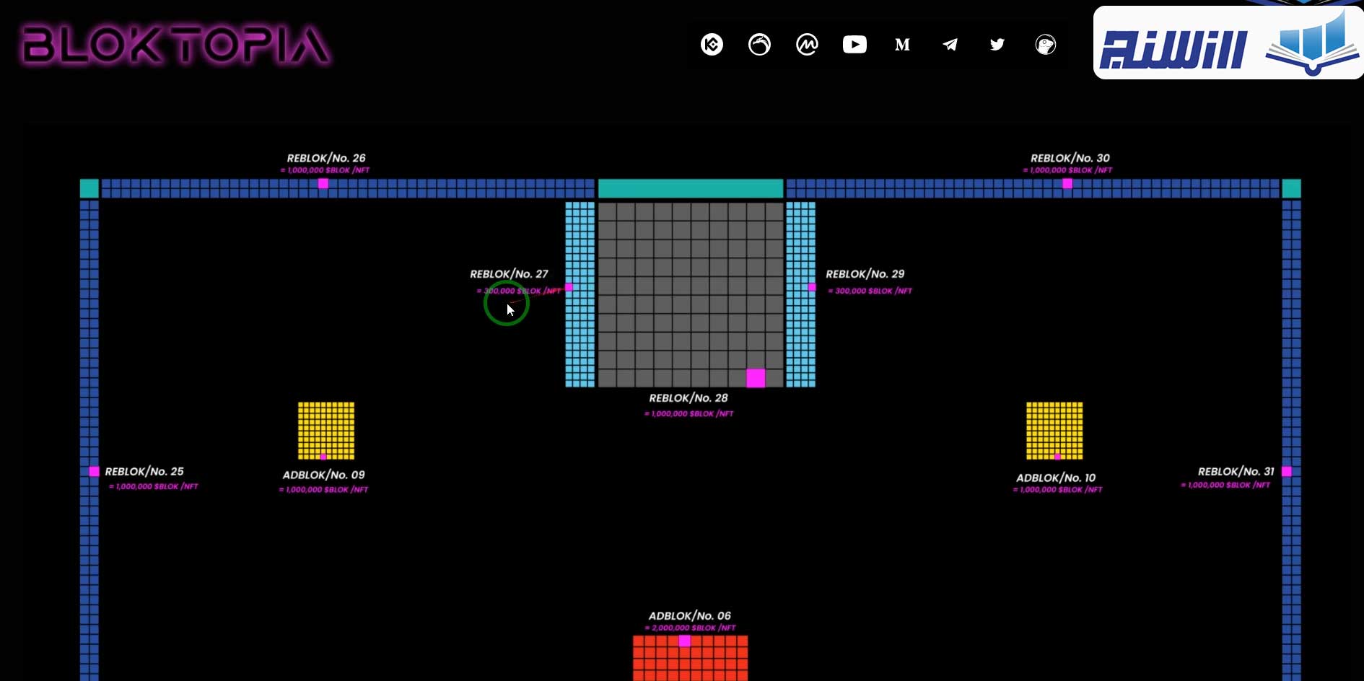Click the teal corner block at top right
The image size is (1364, 681).
click(x=1292, y=188)
